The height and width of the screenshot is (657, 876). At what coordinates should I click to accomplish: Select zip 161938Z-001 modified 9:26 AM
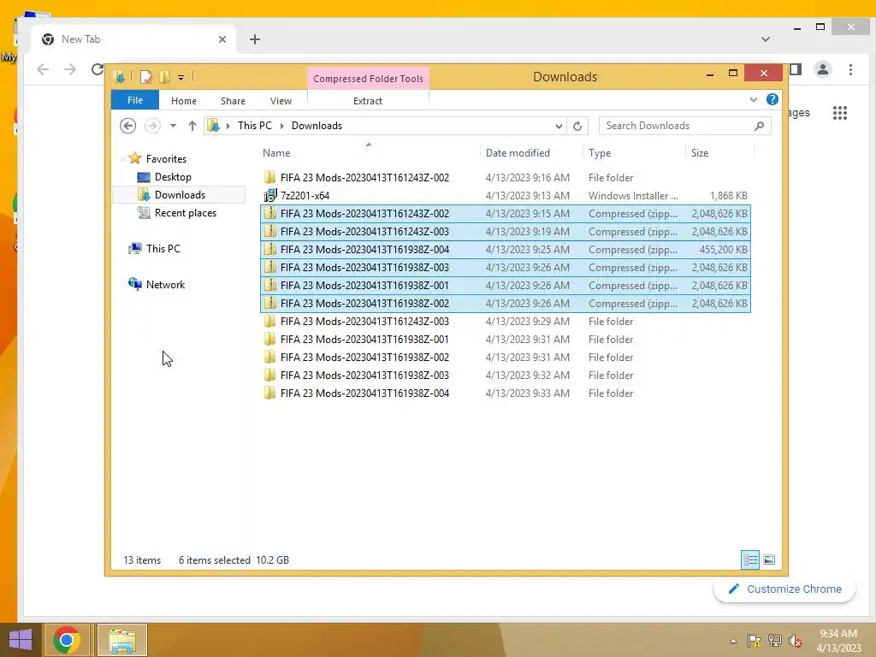click(x=505, y=286)
